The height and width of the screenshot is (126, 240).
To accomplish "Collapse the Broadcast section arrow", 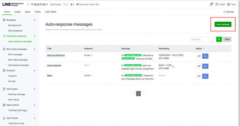I will (34, 20).
